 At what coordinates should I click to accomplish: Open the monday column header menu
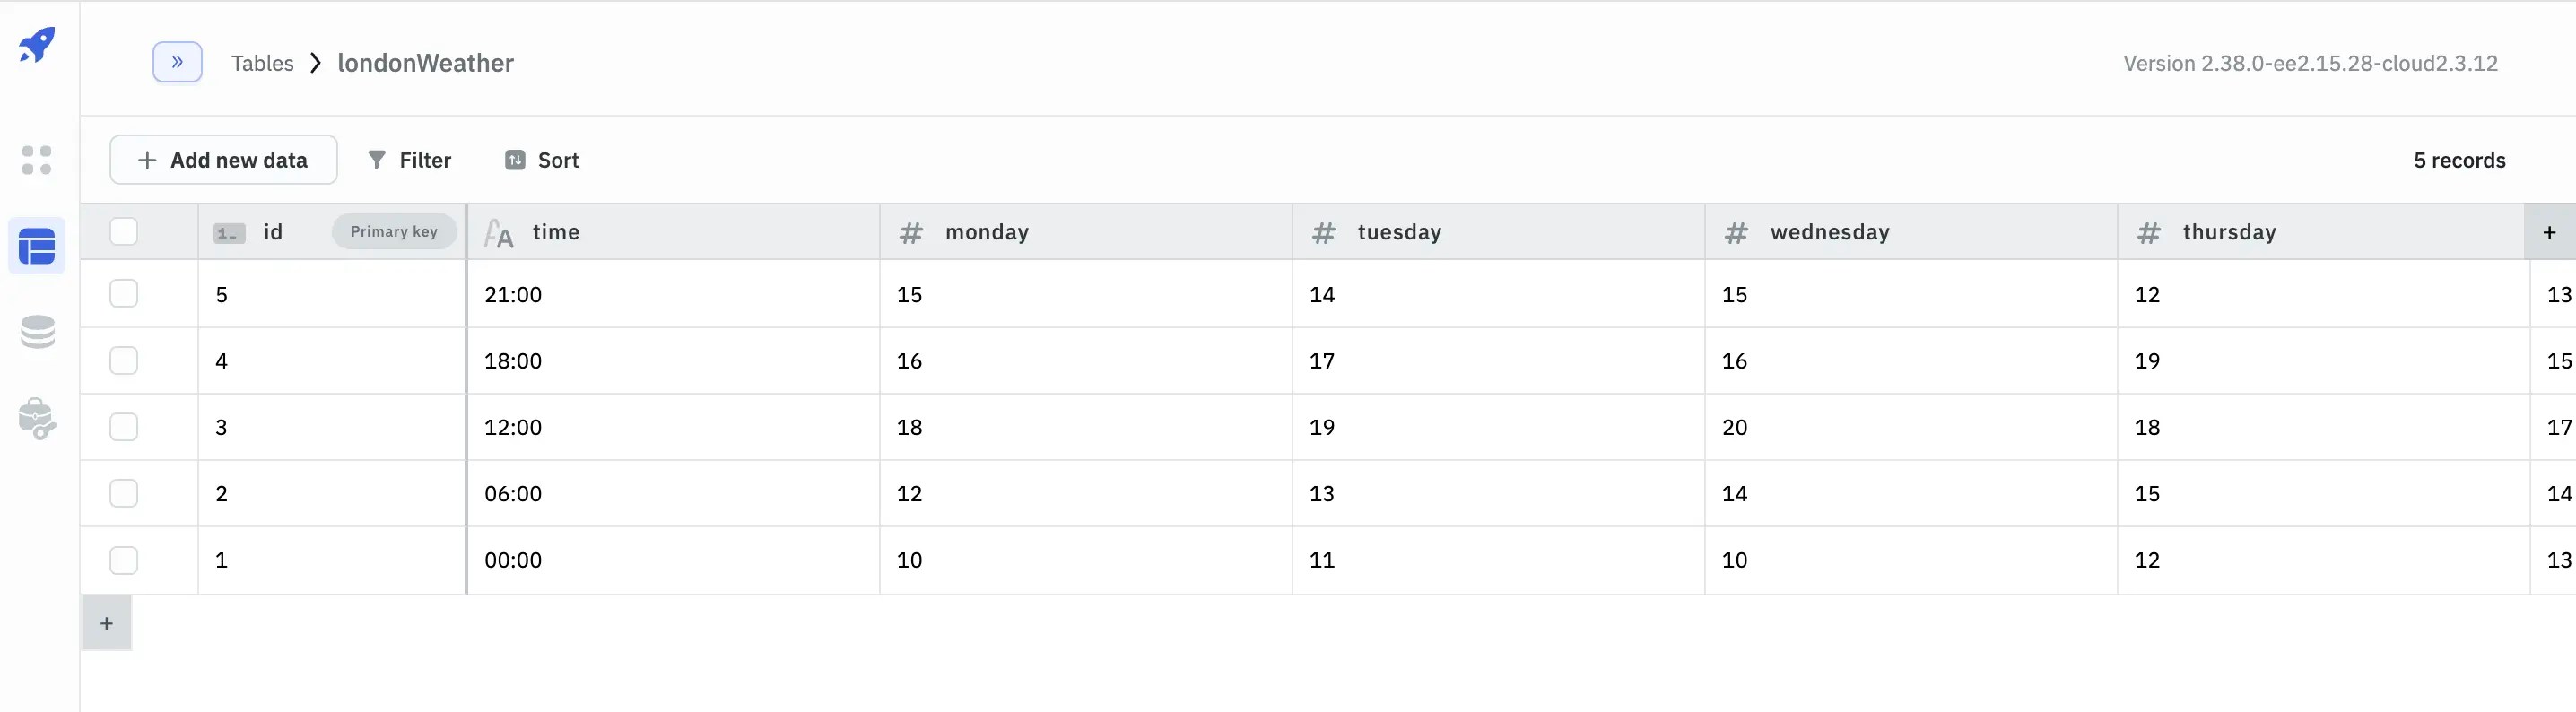pyautogui.click(x=986, y=232)
